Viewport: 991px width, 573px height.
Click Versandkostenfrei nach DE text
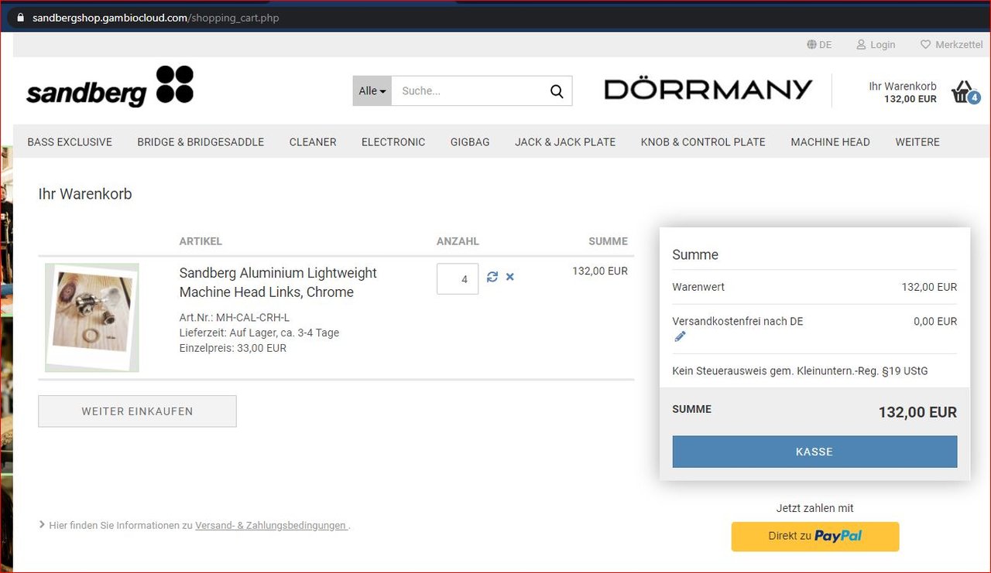[x=737, y=321]
